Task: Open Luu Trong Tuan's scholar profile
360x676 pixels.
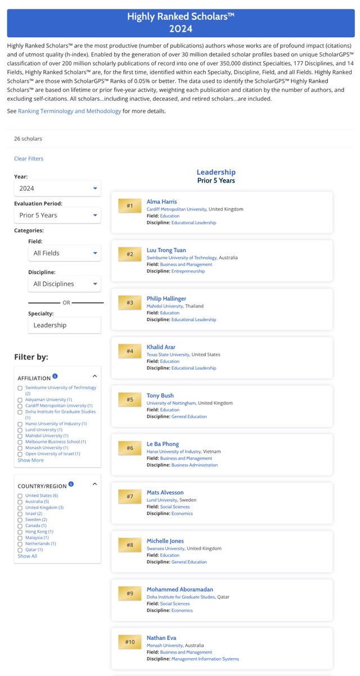Action: 166,250
